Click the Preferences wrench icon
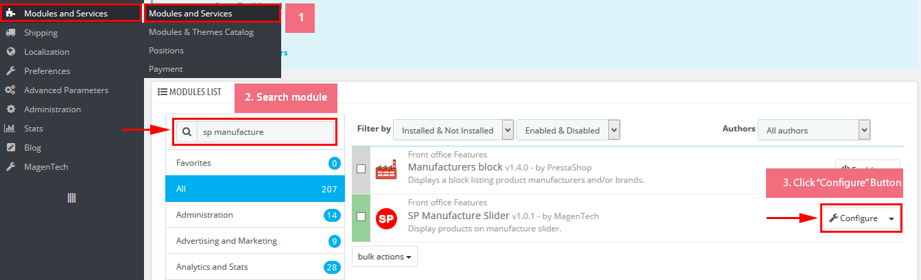The height and width of the screenshot is (280, 921). click(10, 71)
